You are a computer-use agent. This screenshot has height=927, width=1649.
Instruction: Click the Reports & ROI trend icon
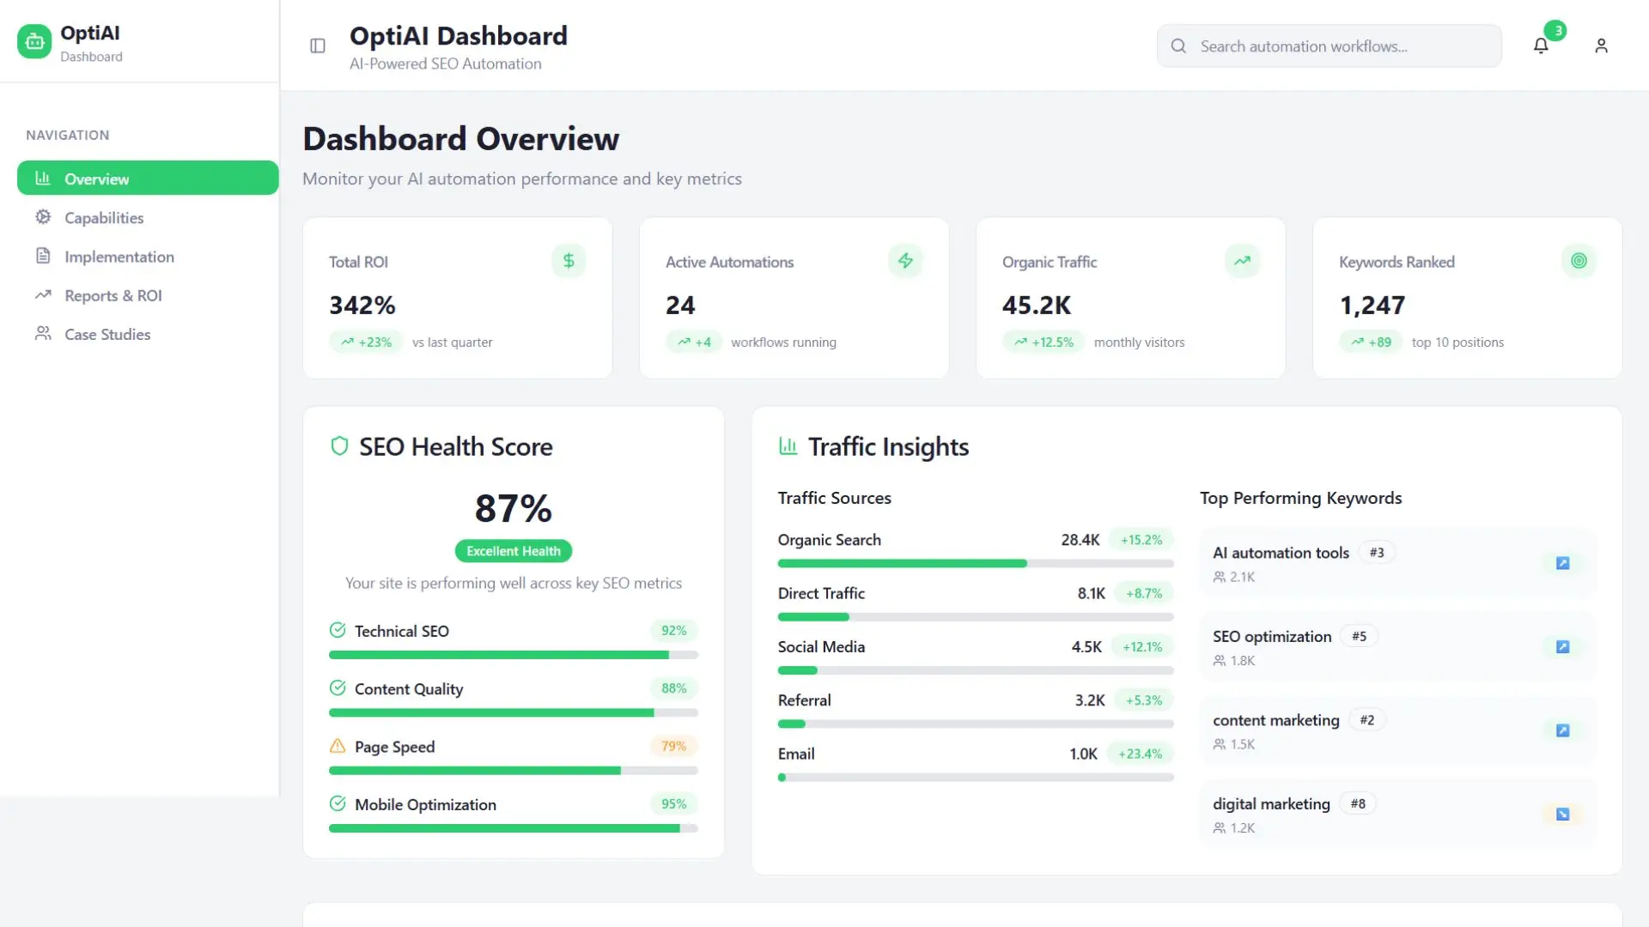[43, 294]
